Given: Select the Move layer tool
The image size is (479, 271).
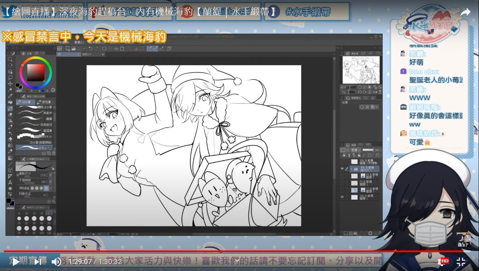Looking at the screenshot, I should pos(10,84).
